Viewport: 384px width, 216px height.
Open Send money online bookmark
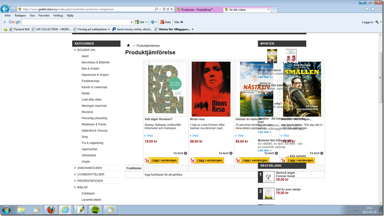pyautogui.click(x=132, y=29)
